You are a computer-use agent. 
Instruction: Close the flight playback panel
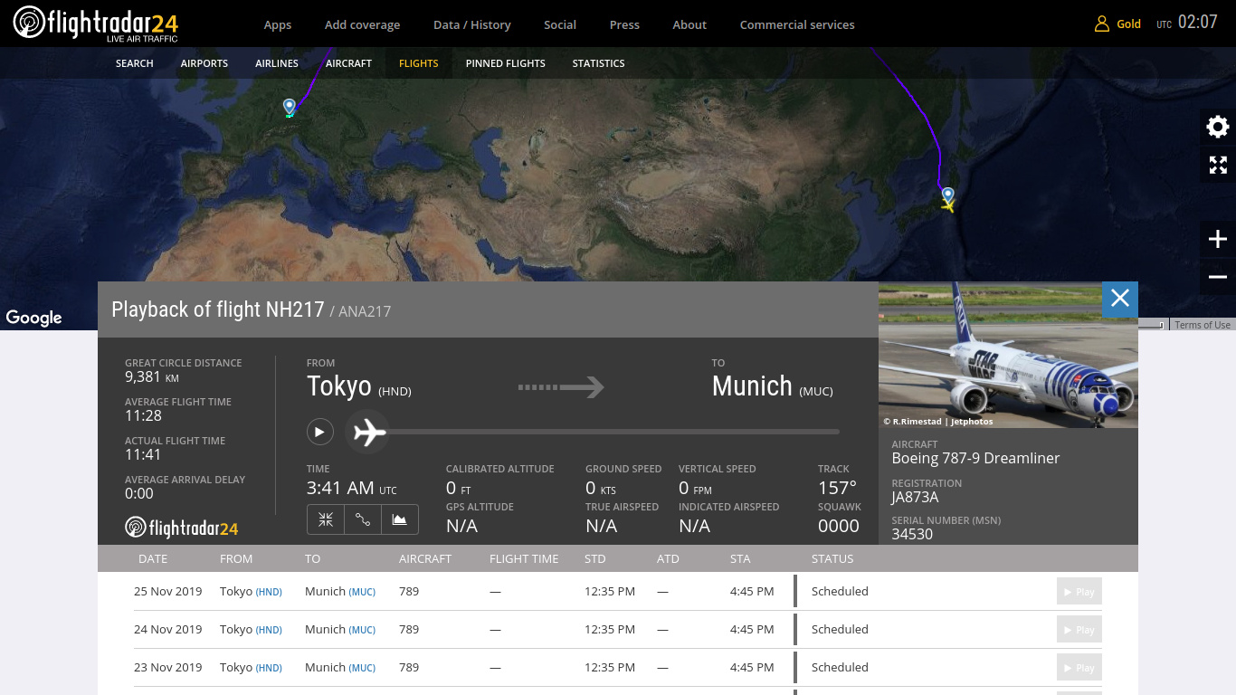[x=1120, y=299]
